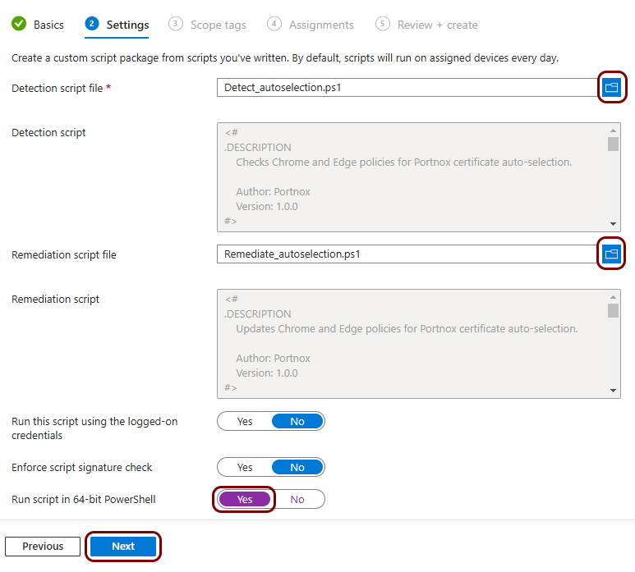The height and width of the screenshot is (572, 635).
Task: Set Enforce script signature check to Yes
Action: coord(245,467)
